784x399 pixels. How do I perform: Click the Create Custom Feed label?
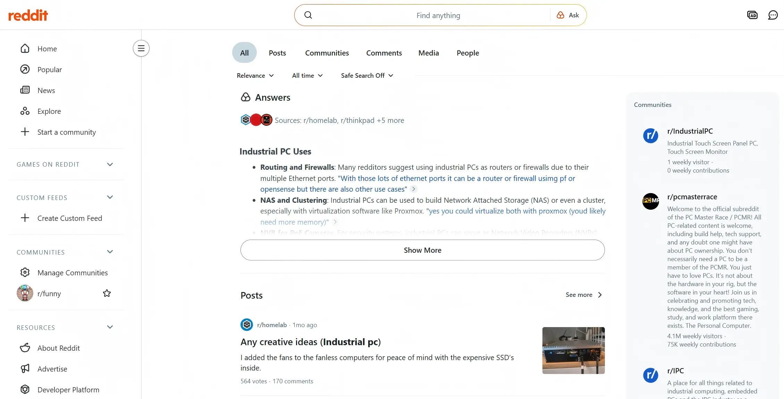70,218
